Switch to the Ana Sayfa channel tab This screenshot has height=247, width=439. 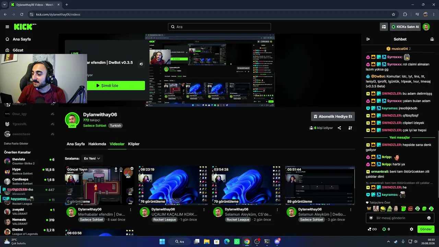tap(76, 144)
